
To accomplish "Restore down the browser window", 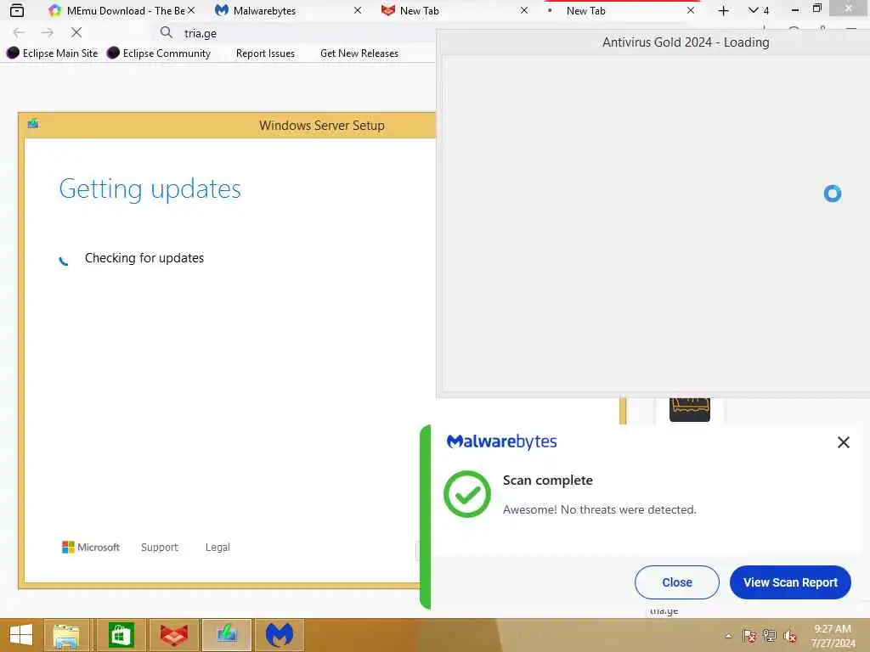I will (x=816, y=8).
